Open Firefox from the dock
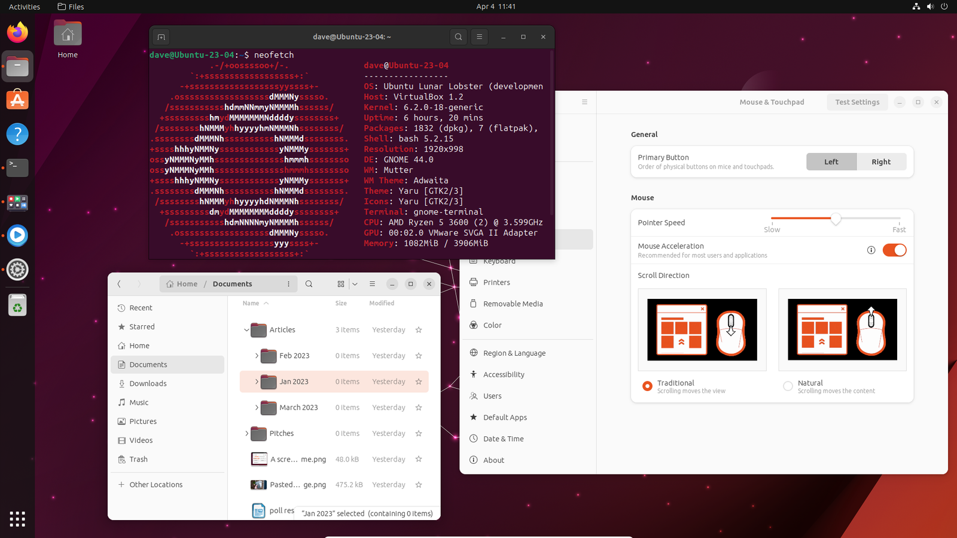Screen dimensions: 957x538 (17, 32)
